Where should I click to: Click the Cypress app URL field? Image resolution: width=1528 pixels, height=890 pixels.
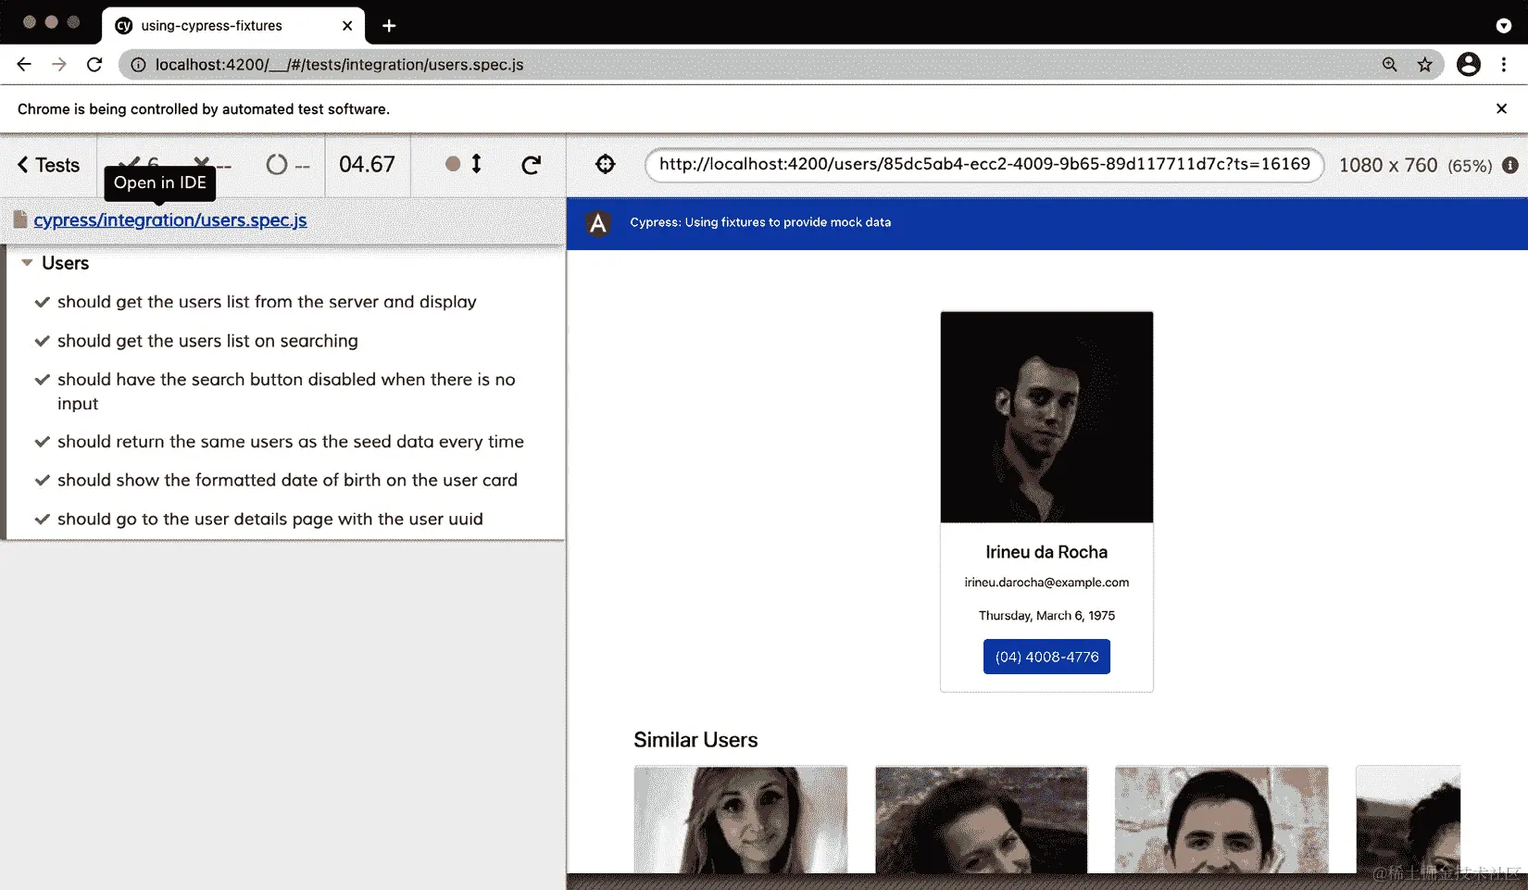pos(984,165)
